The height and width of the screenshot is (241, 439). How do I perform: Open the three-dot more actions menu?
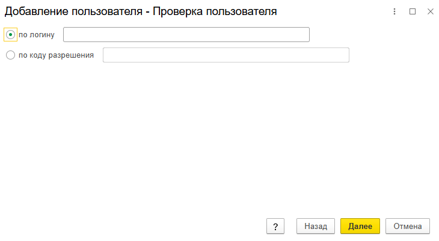pyautogui.click(x=394, y=11)
